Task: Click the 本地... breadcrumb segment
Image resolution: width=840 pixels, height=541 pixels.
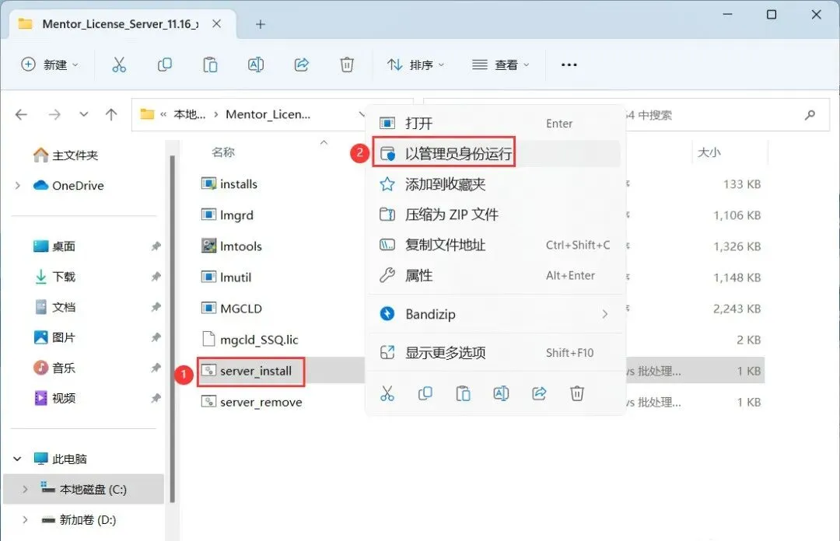Action: click(x=189, y=114)
